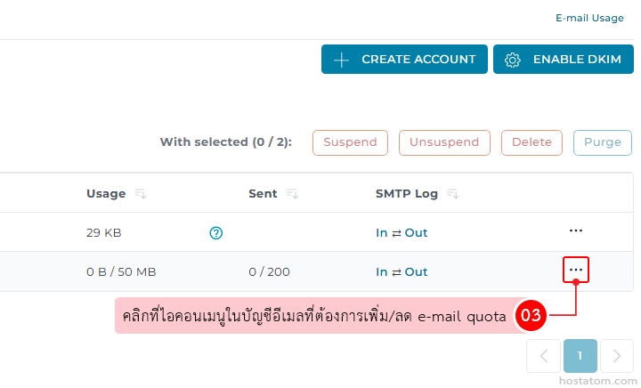The height and width of the screenshot is (388, 641).
Task: Click the next page arrow
Action: click(x=616, y=356)
